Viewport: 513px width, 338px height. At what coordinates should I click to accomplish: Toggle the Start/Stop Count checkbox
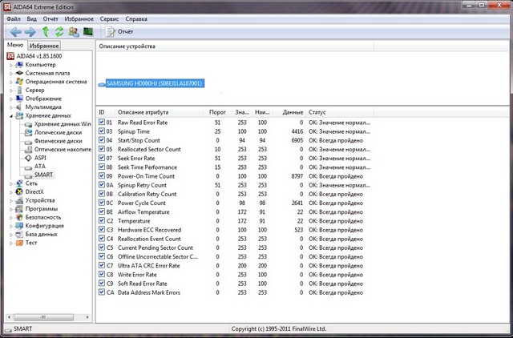coord(102,140)
